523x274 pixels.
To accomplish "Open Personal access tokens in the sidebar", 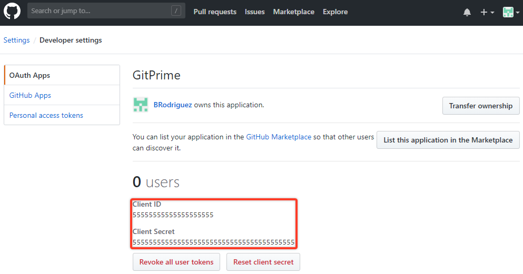I will pos(62,115).
